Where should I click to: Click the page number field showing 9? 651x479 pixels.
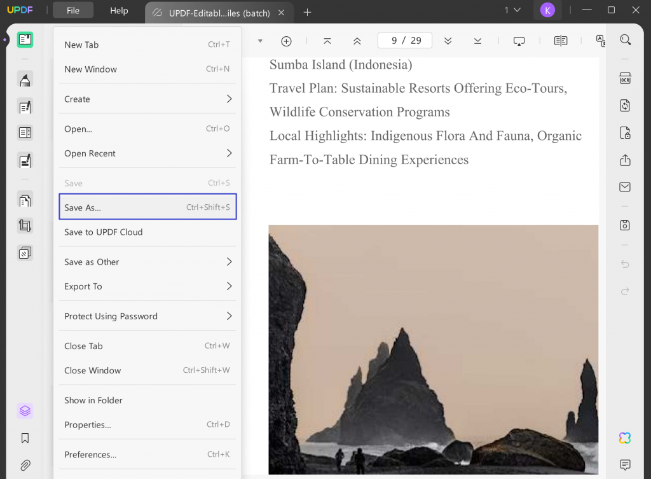click(x=404, y=39)
